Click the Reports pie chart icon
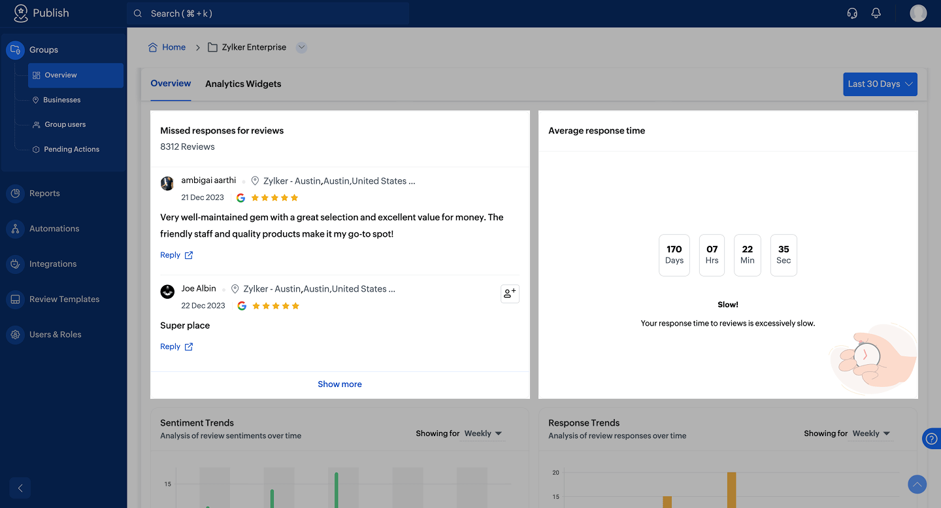 click(x=15, y=194)
